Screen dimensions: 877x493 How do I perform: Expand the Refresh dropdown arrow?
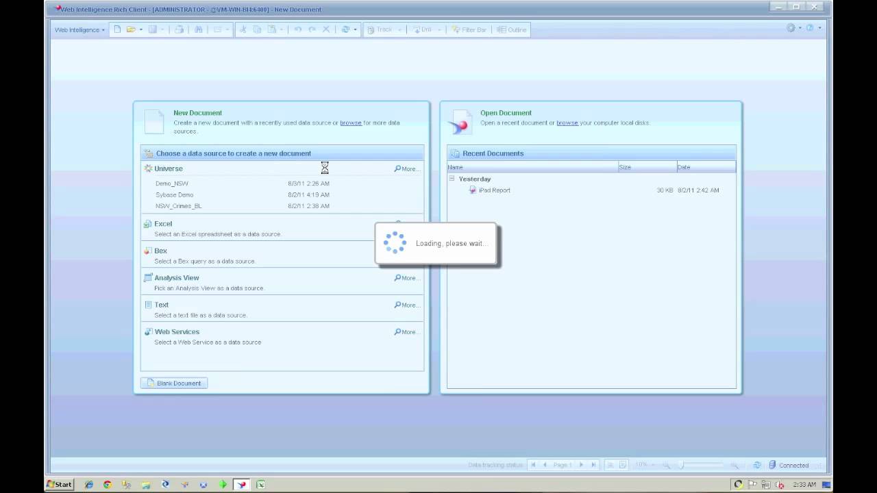(355, 29)
